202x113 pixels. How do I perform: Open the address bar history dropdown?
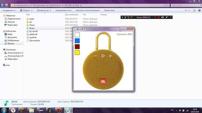(x=164, y=5)
